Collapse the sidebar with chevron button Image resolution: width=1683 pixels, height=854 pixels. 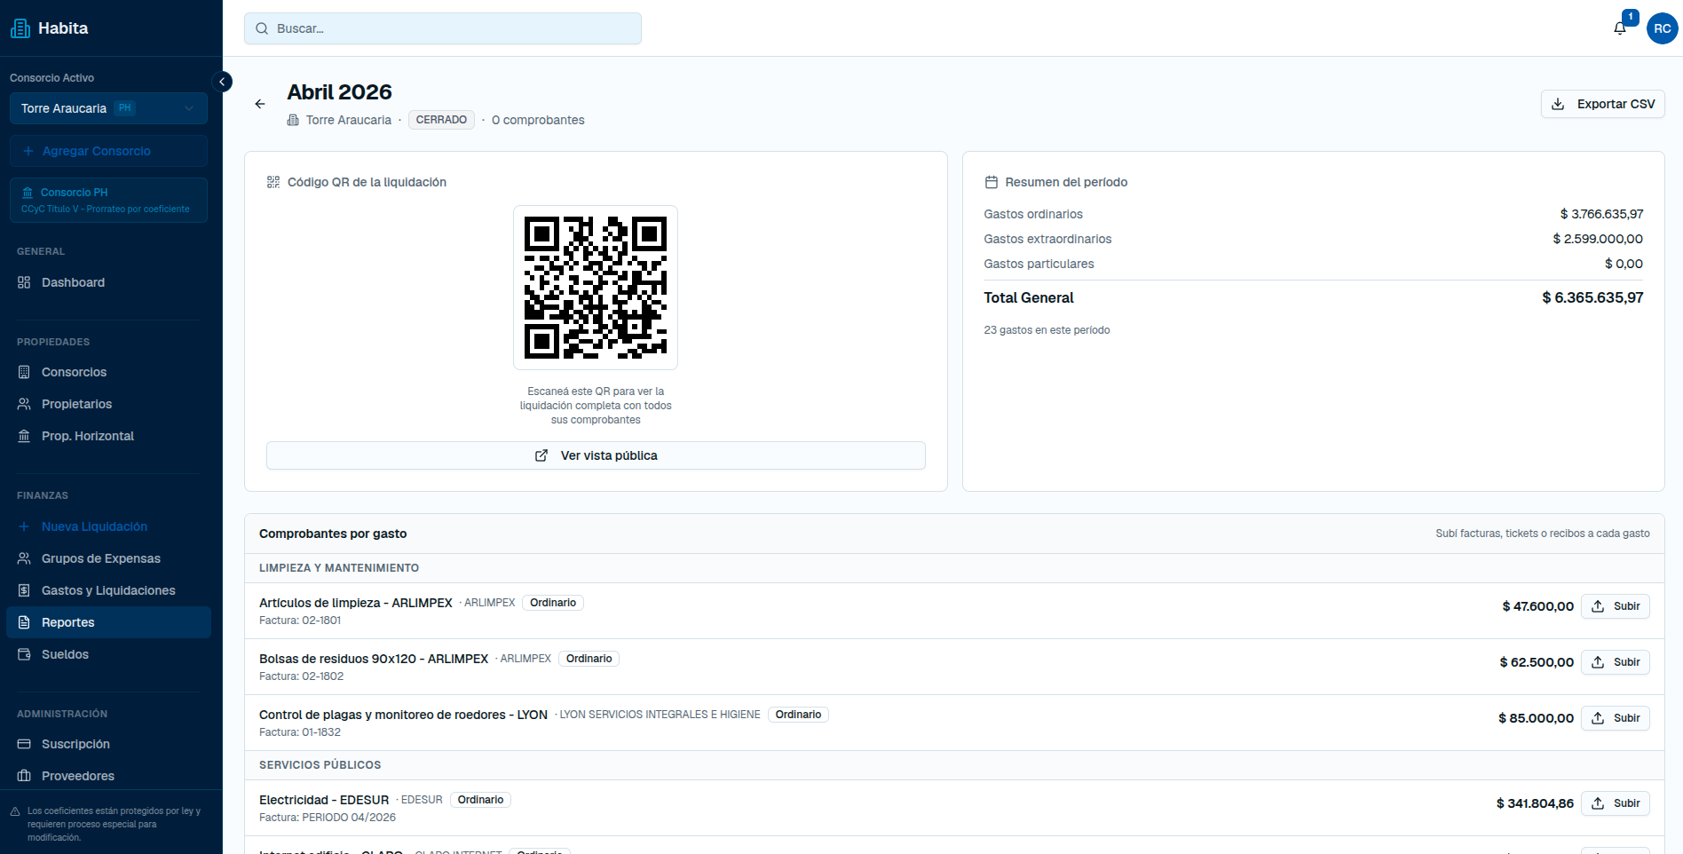coord(222,82)
